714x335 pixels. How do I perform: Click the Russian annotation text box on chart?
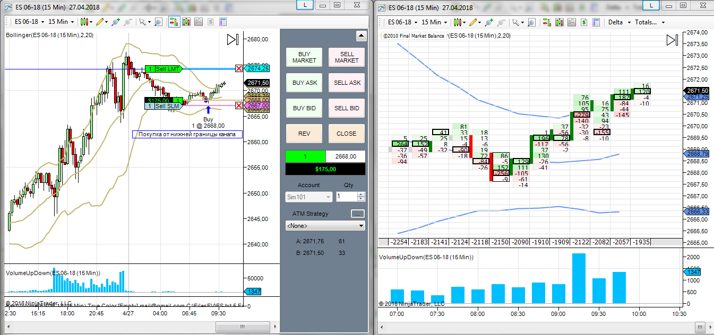tap(187, 134)
